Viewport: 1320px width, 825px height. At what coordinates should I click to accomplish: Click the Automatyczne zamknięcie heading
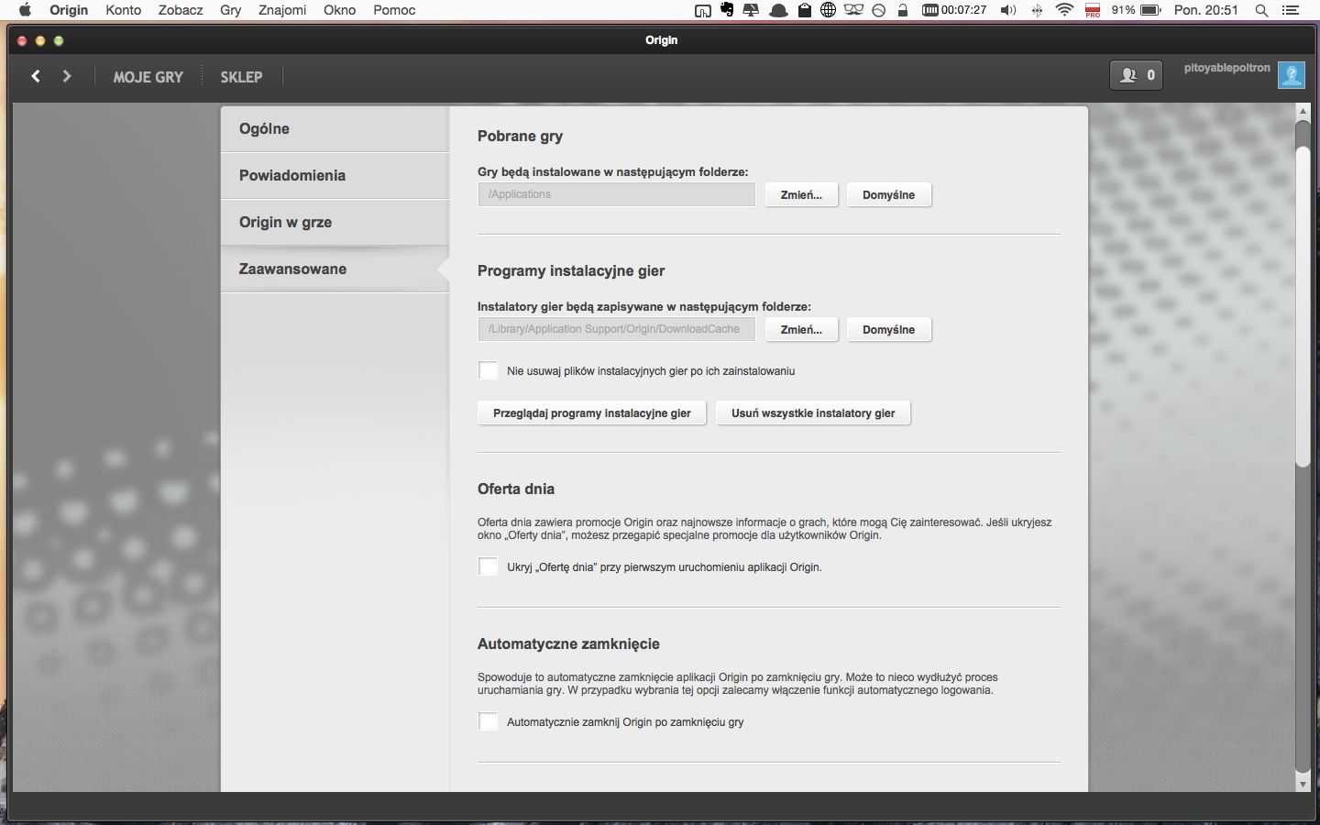568,643
